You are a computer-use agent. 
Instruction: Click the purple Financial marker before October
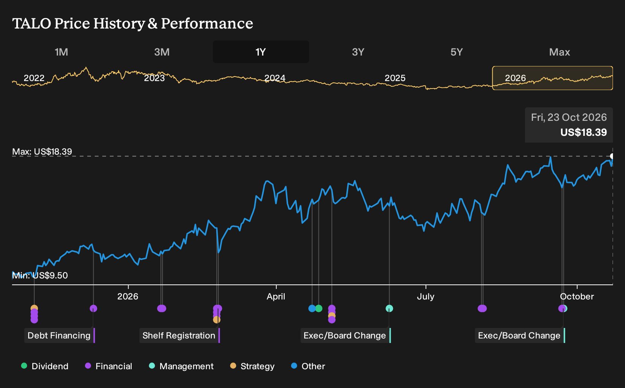(562, 308)
